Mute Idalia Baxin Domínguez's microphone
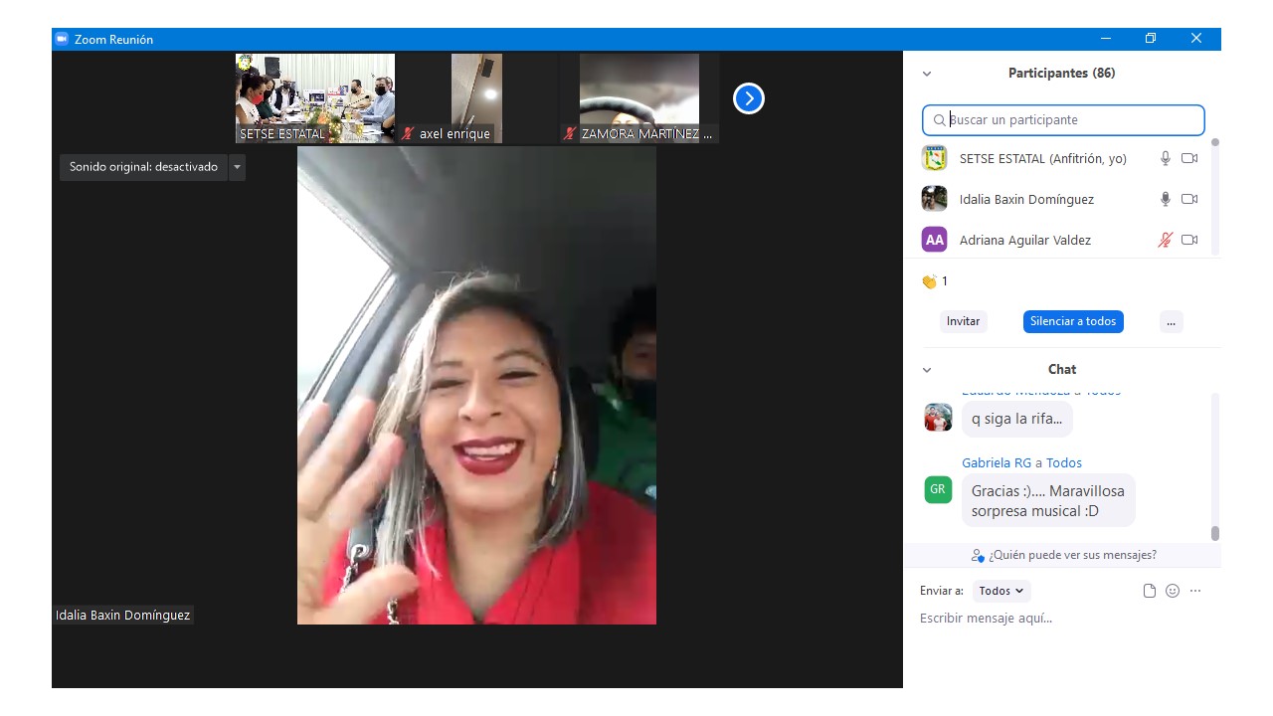Viewport: 1273px width, 716px height. click(x=1166, y=199)
